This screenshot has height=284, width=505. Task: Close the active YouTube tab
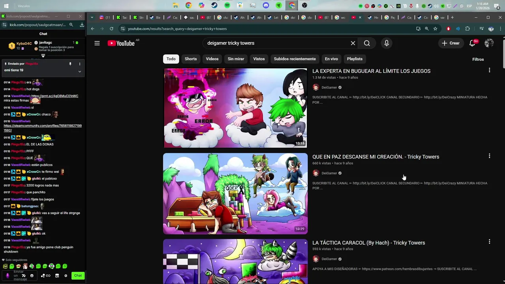pos(360,17)
